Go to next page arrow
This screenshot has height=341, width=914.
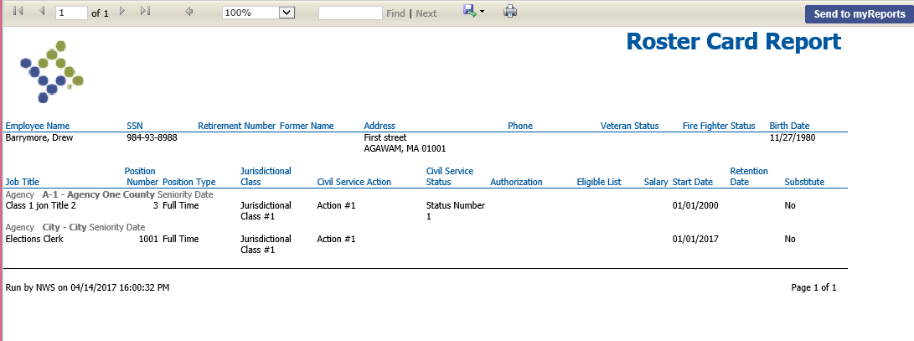pos(121,11)
